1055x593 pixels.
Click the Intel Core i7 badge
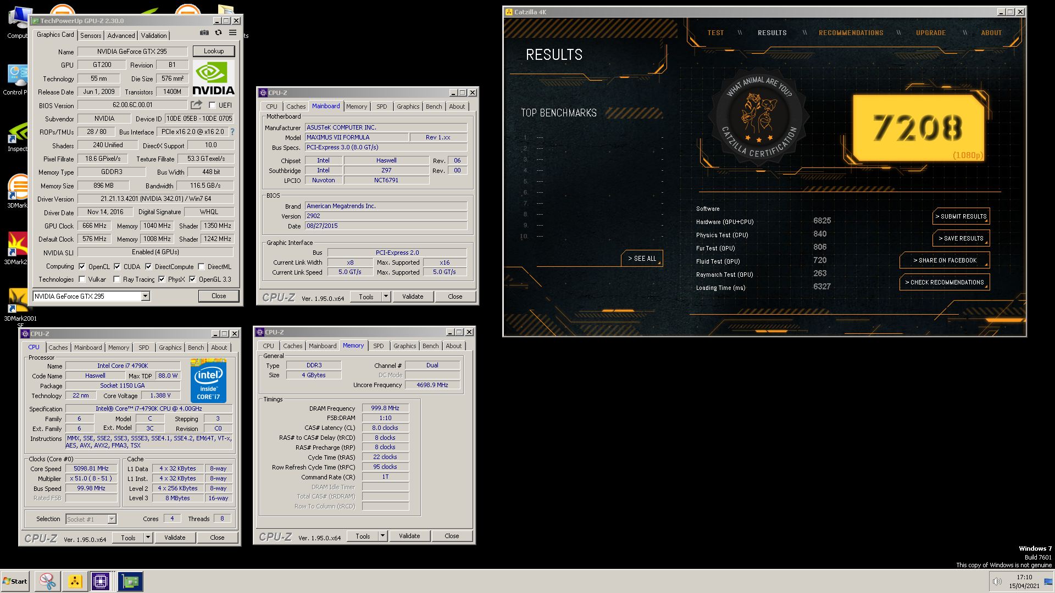209,380
